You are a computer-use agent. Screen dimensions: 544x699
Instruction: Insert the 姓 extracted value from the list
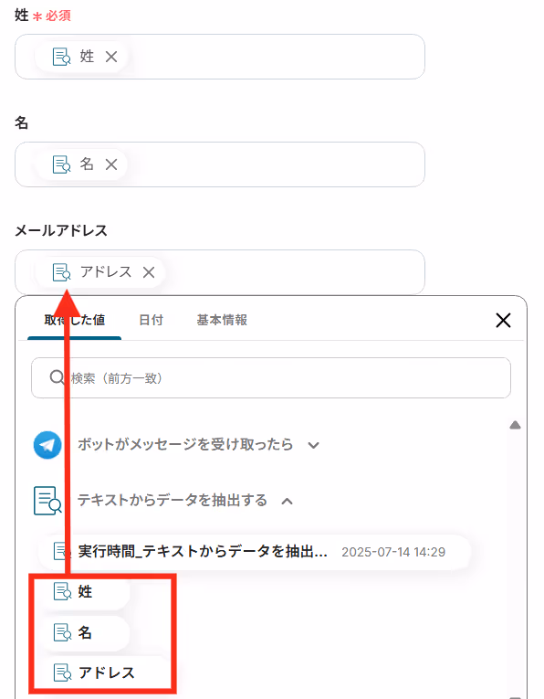tap(85, 591)
